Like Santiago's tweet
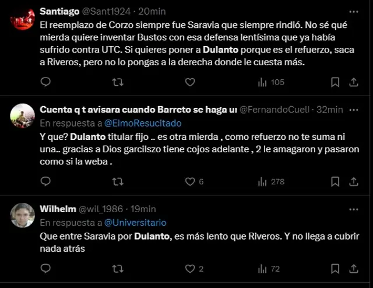 tap(189, 82)
